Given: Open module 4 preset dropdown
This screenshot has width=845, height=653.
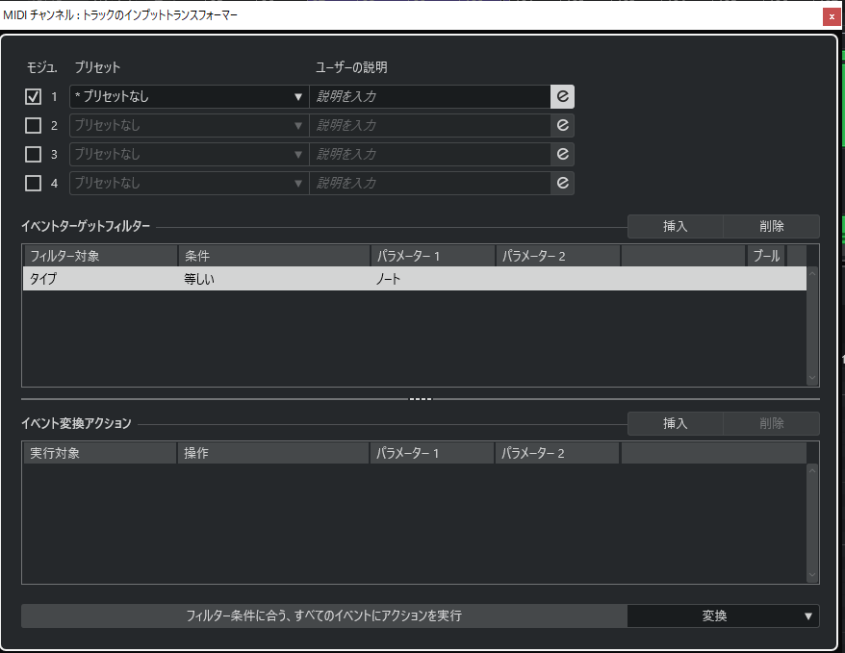Looking at the screenshot, I should 189,183.
